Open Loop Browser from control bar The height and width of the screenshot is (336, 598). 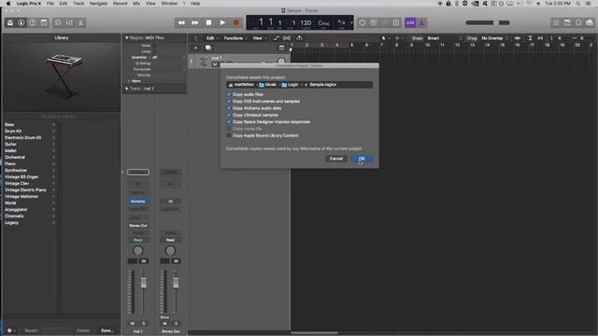(578, 22)
